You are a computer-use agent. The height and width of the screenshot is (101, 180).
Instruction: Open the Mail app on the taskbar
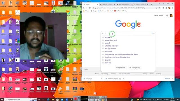pyautogui.click(x=62, y=100)
